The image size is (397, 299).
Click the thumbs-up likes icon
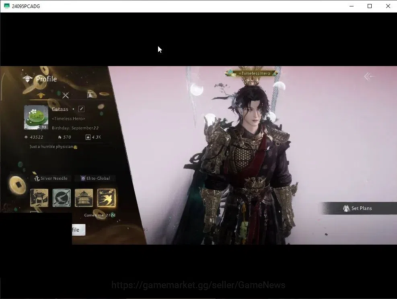coord(88,137)
